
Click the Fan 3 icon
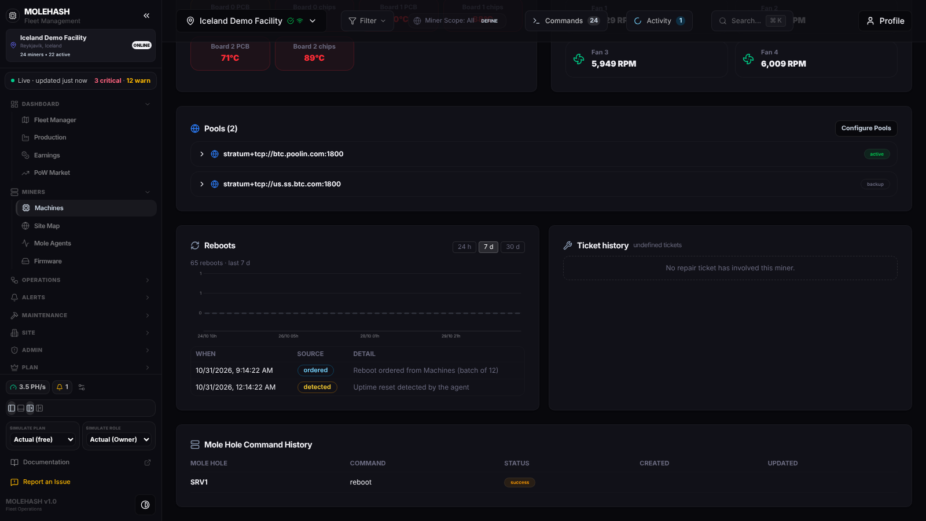coord(579,59)
